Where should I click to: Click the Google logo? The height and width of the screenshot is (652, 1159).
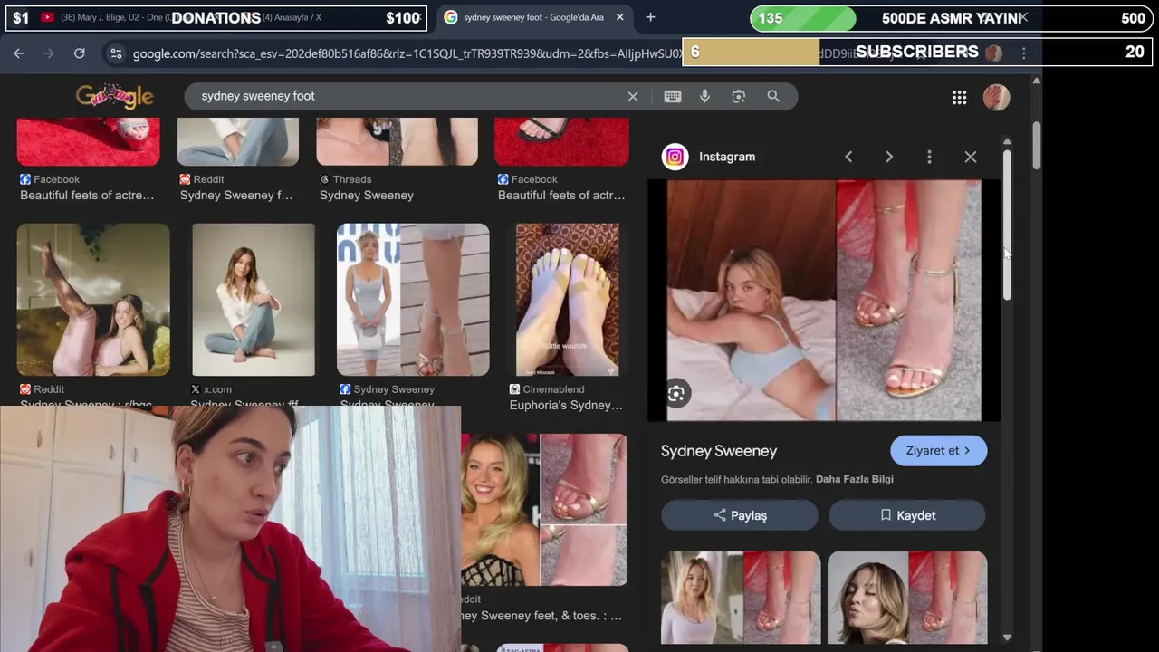tap(114, 96)
